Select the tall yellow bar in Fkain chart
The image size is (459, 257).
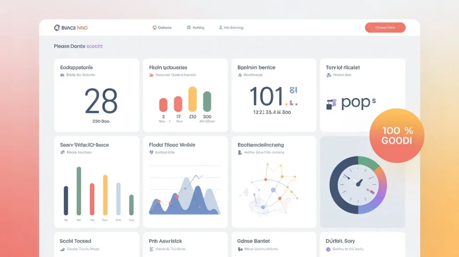(193, 99)
